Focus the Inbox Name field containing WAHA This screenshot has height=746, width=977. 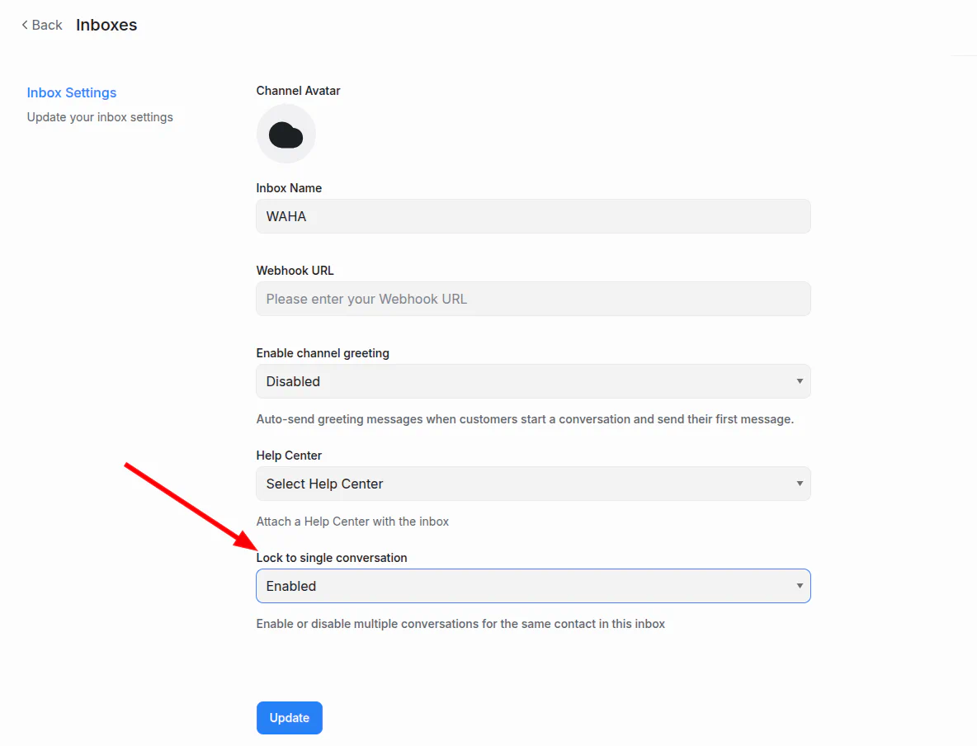pos(533,216)
